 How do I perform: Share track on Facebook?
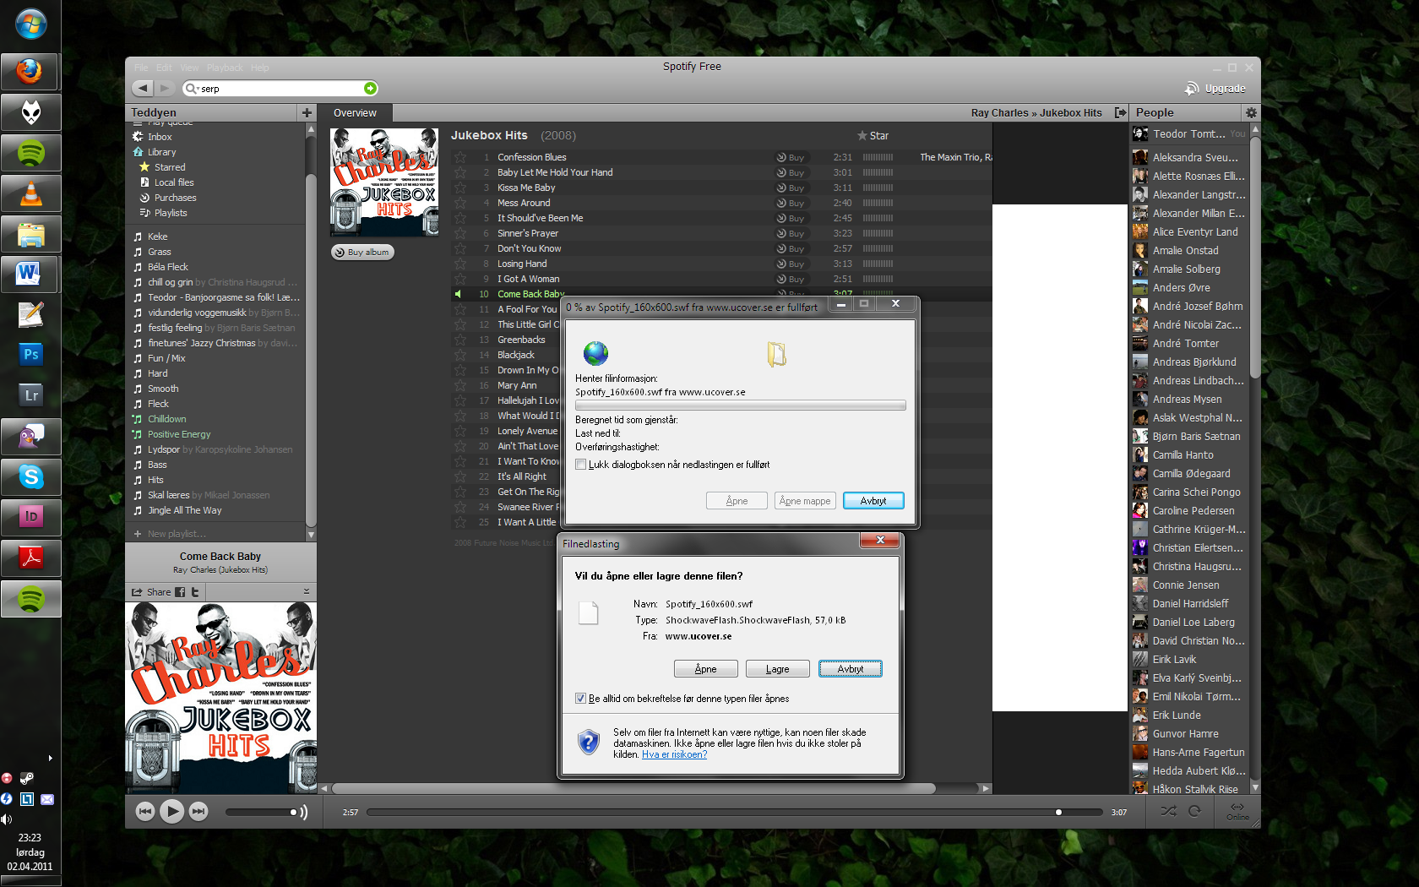coord(180,591)
